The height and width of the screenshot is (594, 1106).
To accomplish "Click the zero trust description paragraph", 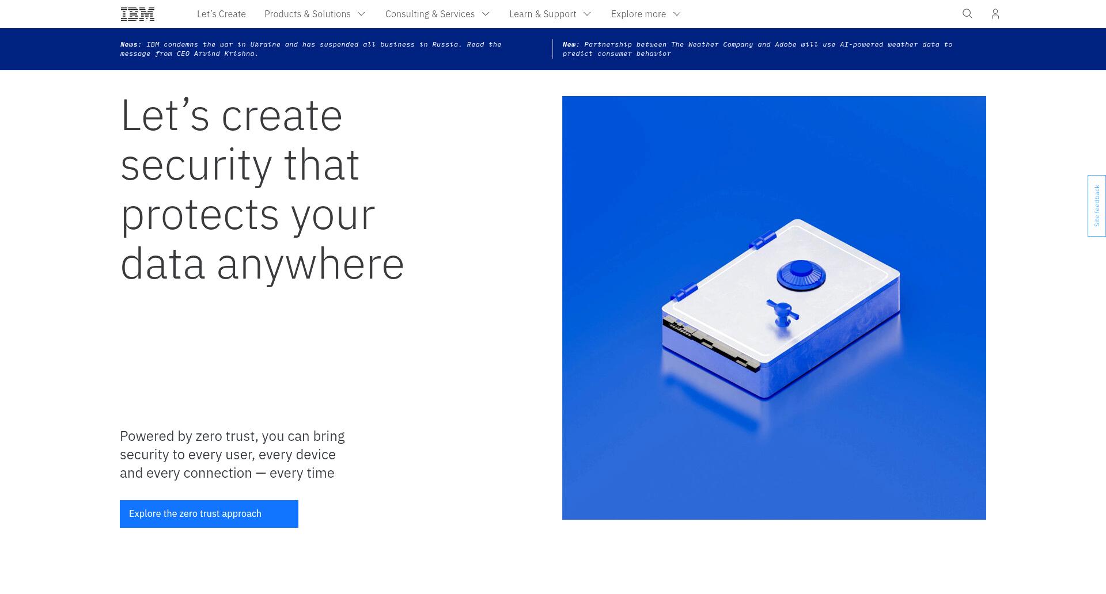I will click(x=232, y=455).
